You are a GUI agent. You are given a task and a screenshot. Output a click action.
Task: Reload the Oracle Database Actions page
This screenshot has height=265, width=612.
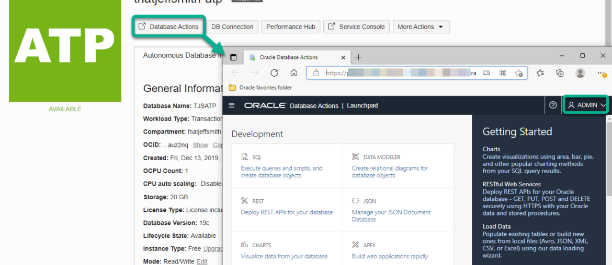(x=275, y=73)
